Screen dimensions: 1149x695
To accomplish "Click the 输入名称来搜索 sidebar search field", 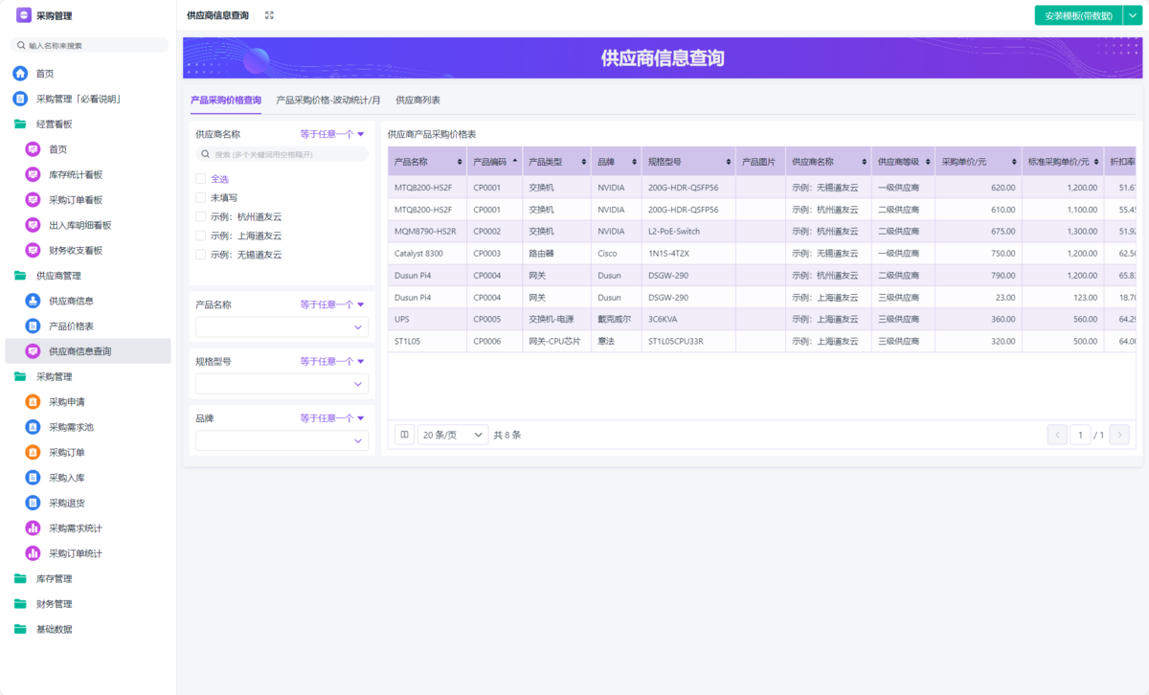I will 89,45.
